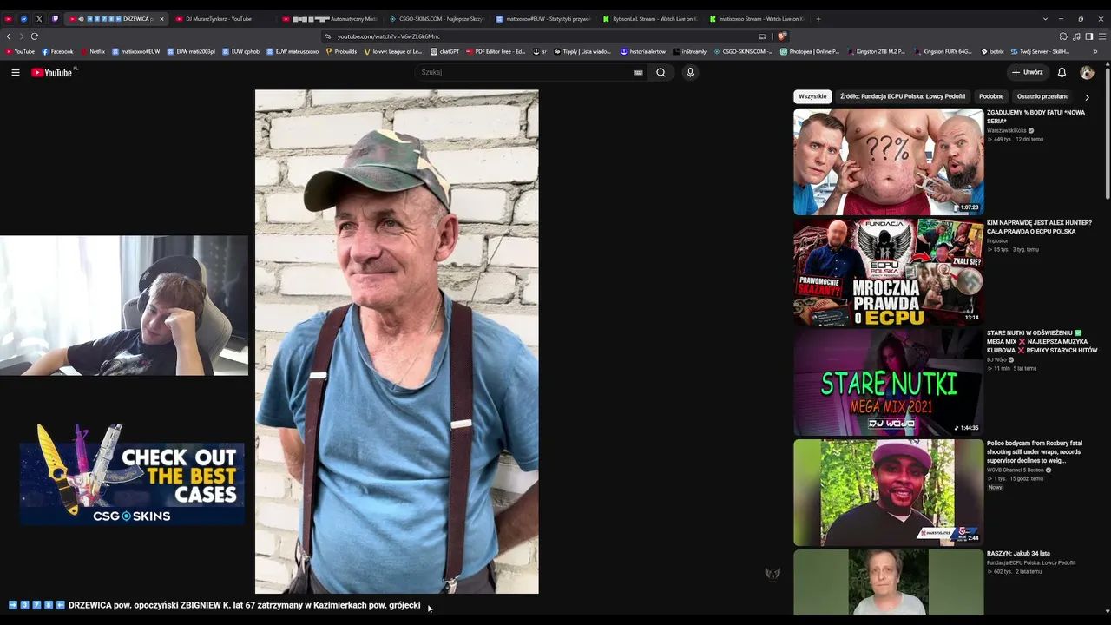The height and width of the screenshot is (625, 1111).
Task: Open WarszawskiKoks channel name
Action: pyautogui.click(x=1007, y=130)
